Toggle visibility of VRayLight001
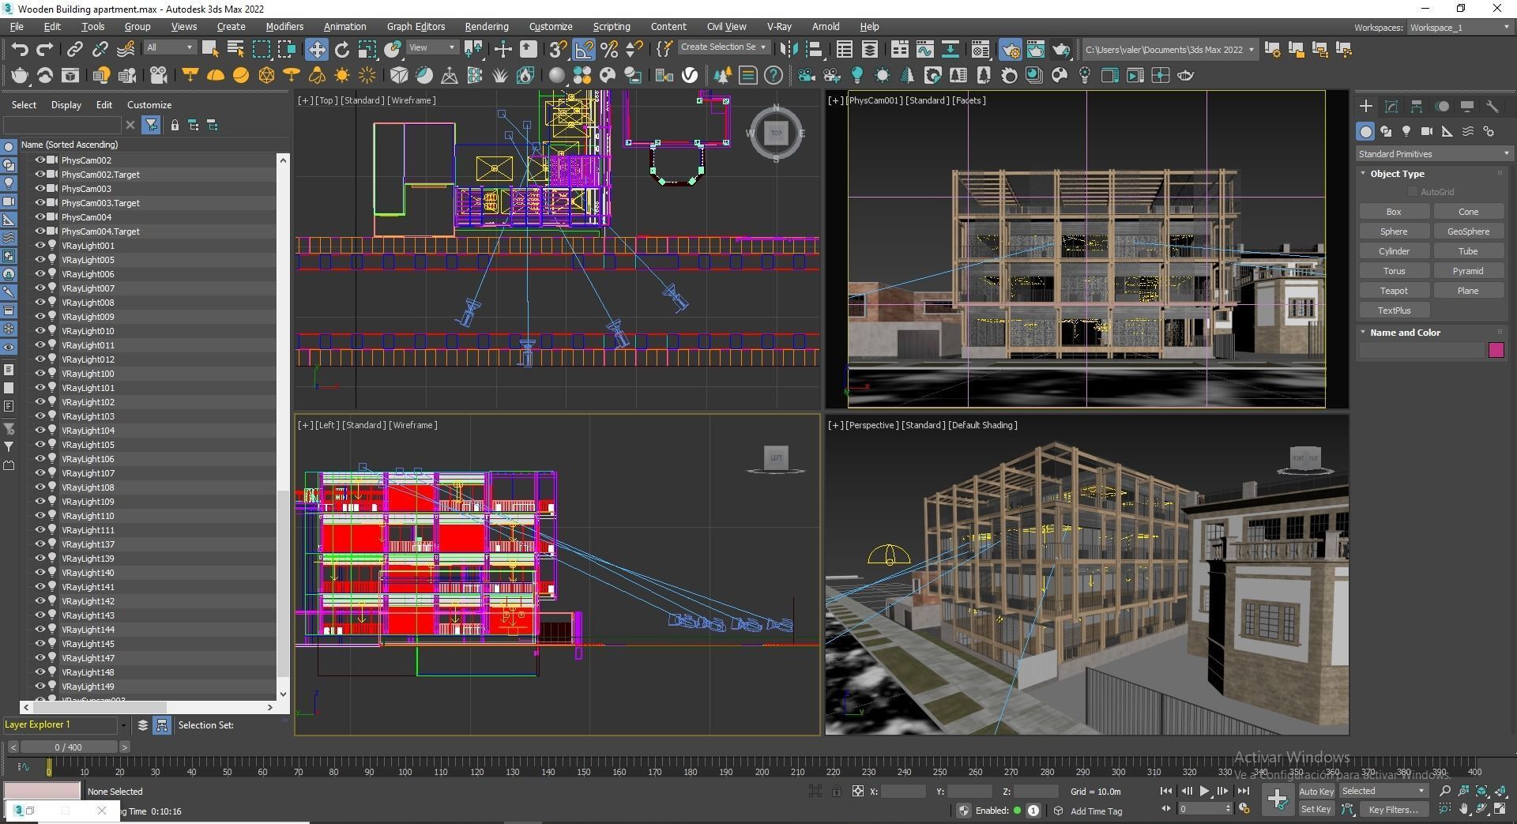The height and width of the screenshot is (824, 1517). [x=40, y=246]
